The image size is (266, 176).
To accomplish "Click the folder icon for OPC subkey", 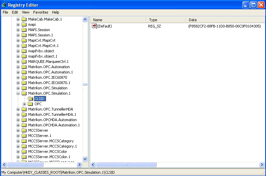I will coord(30,104).
